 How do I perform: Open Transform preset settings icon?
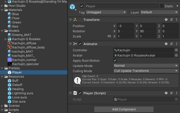[x=171, y=20]
